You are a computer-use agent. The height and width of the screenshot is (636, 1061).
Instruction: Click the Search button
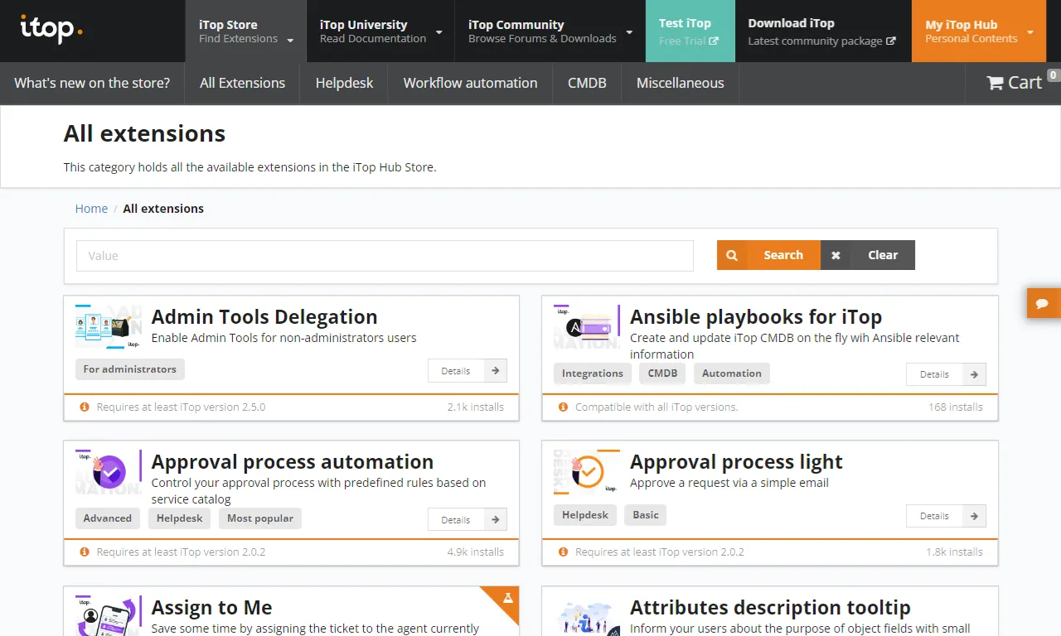point(768,255)
